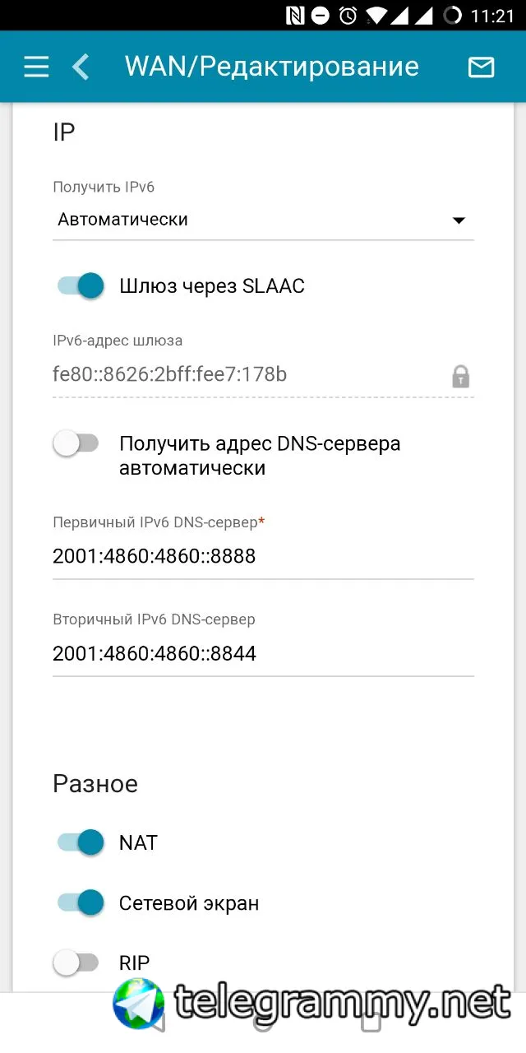Screen dimensions: 526x1053
Task: Turn off the NAT switch
Action: coord(80,842)
